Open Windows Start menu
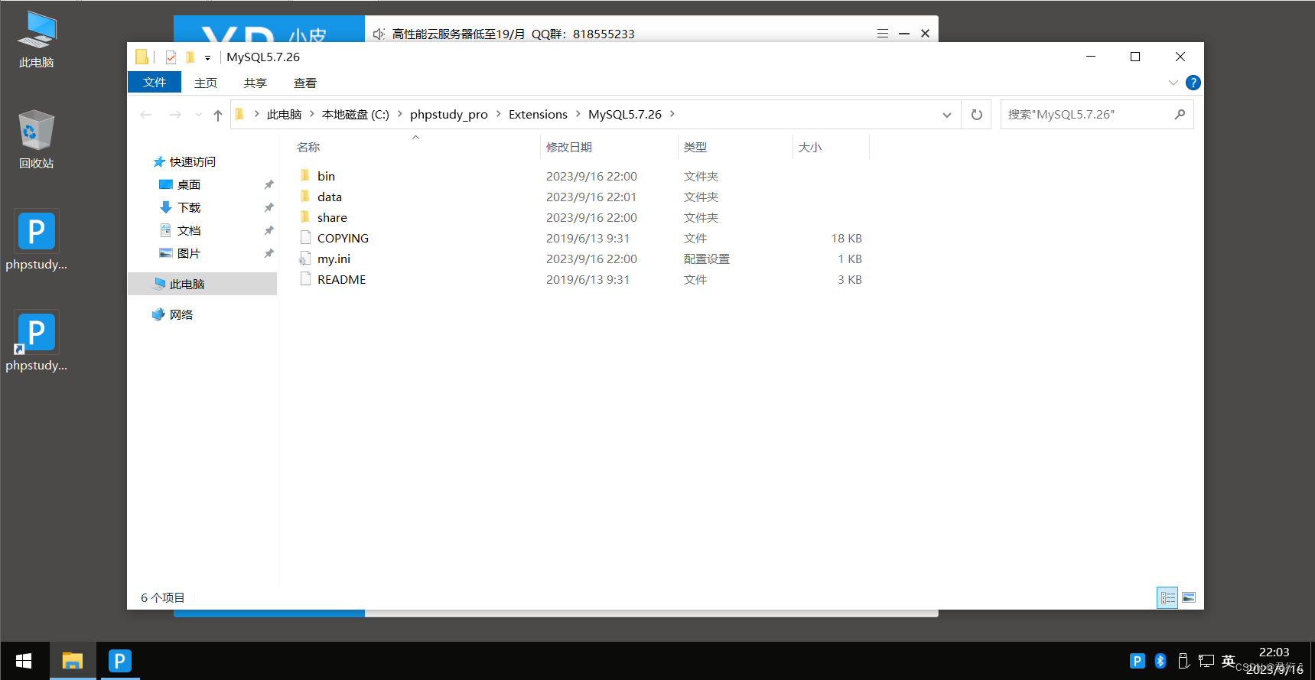The width and height of the screenshot is (1315, 680). (24, 661)
